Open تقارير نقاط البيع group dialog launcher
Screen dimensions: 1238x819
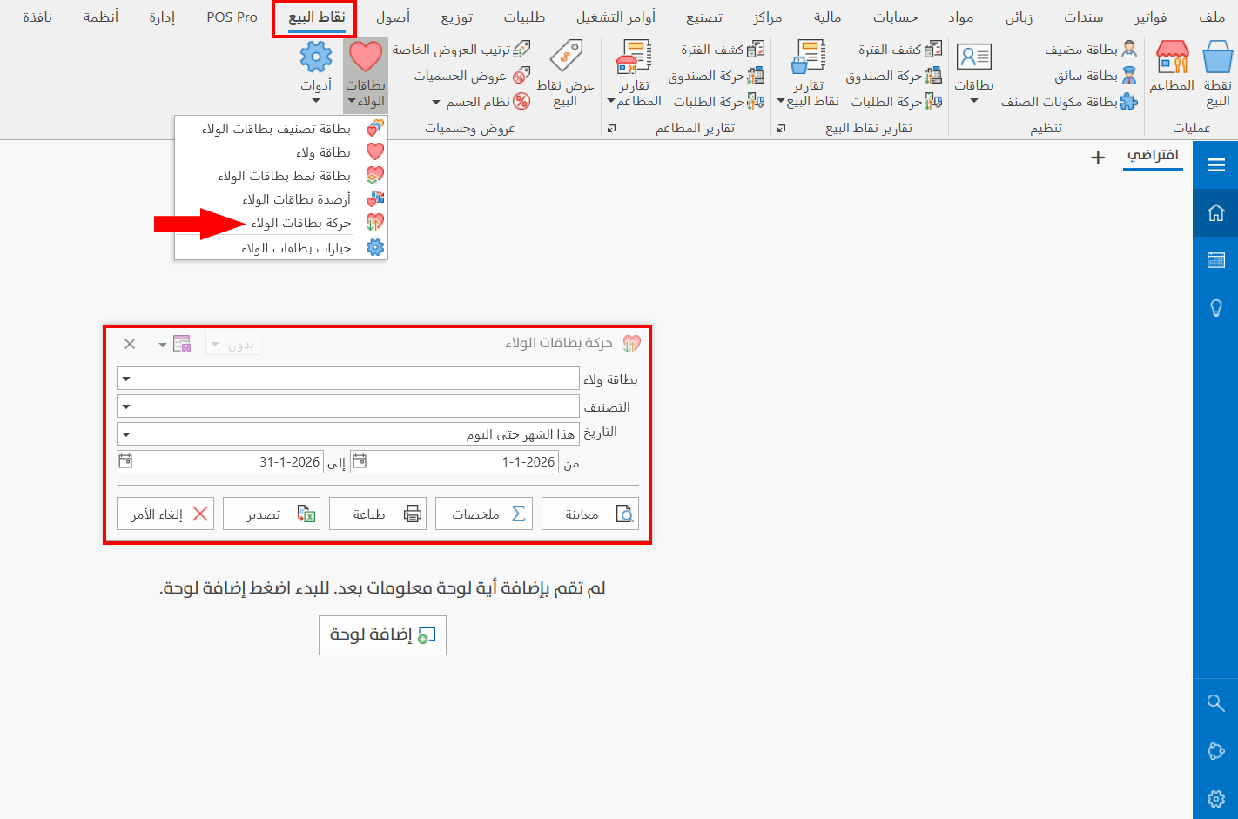[x=781, y=128]
